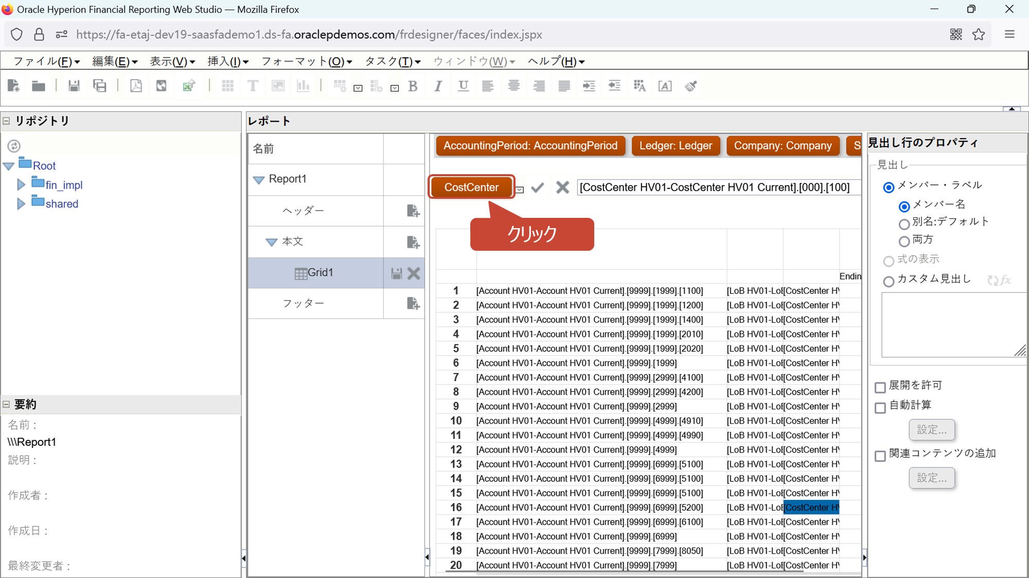Click the refresh icon in repository panel
The width and height of the screenshot is (1029, 578).
point(14,146)
